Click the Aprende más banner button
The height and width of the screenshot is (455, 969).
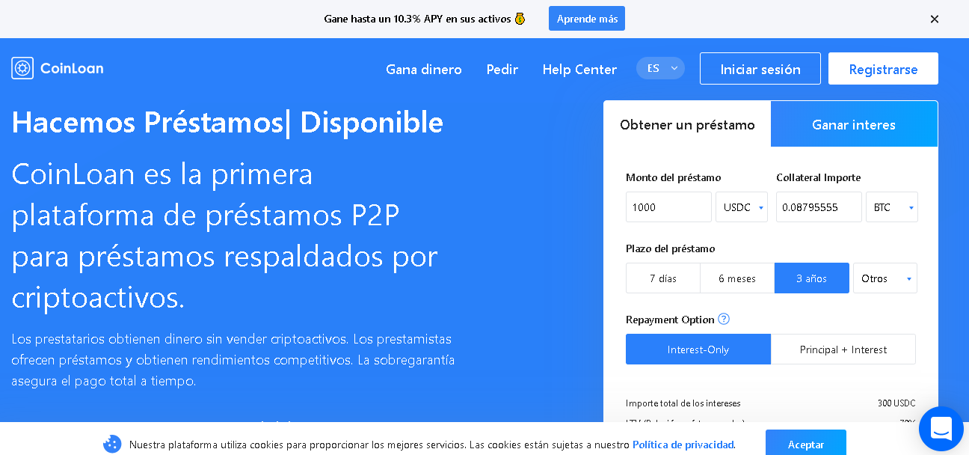[x=586, y=18]
